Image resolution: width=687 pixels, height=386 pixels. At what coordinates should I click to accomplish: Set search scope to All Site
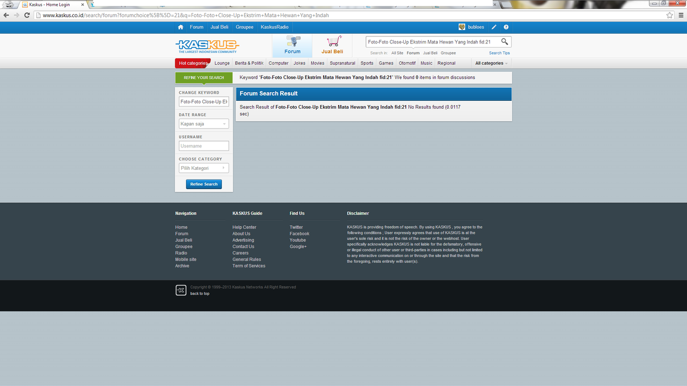click(397, 53)
